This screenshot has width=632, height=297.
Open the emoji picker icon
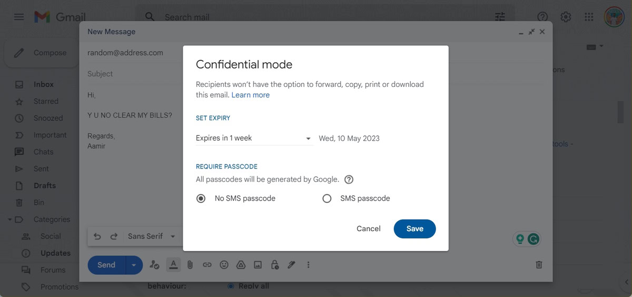224,265
